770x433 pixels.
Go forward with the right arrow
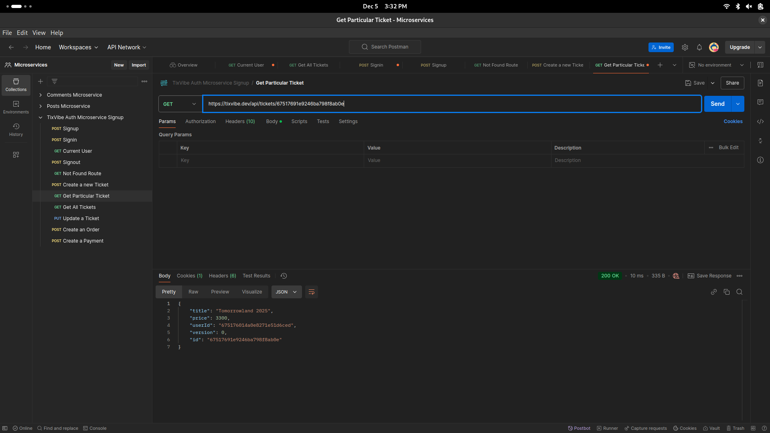(26, 47)
